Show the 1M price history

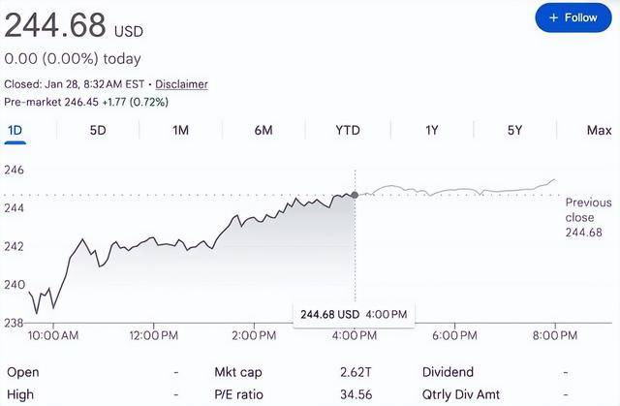(x=181, y=130)
